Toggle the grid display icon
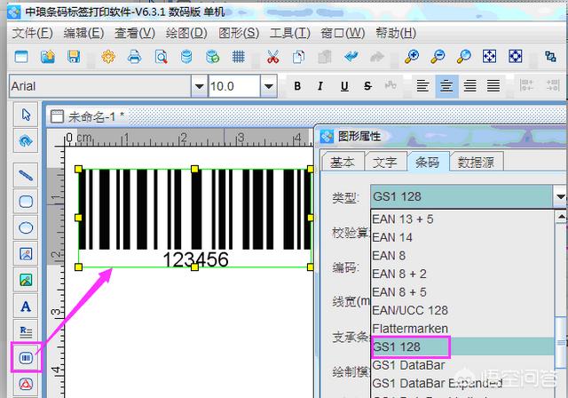The height and width of the screenshot is (398, 568). [239, 57]
